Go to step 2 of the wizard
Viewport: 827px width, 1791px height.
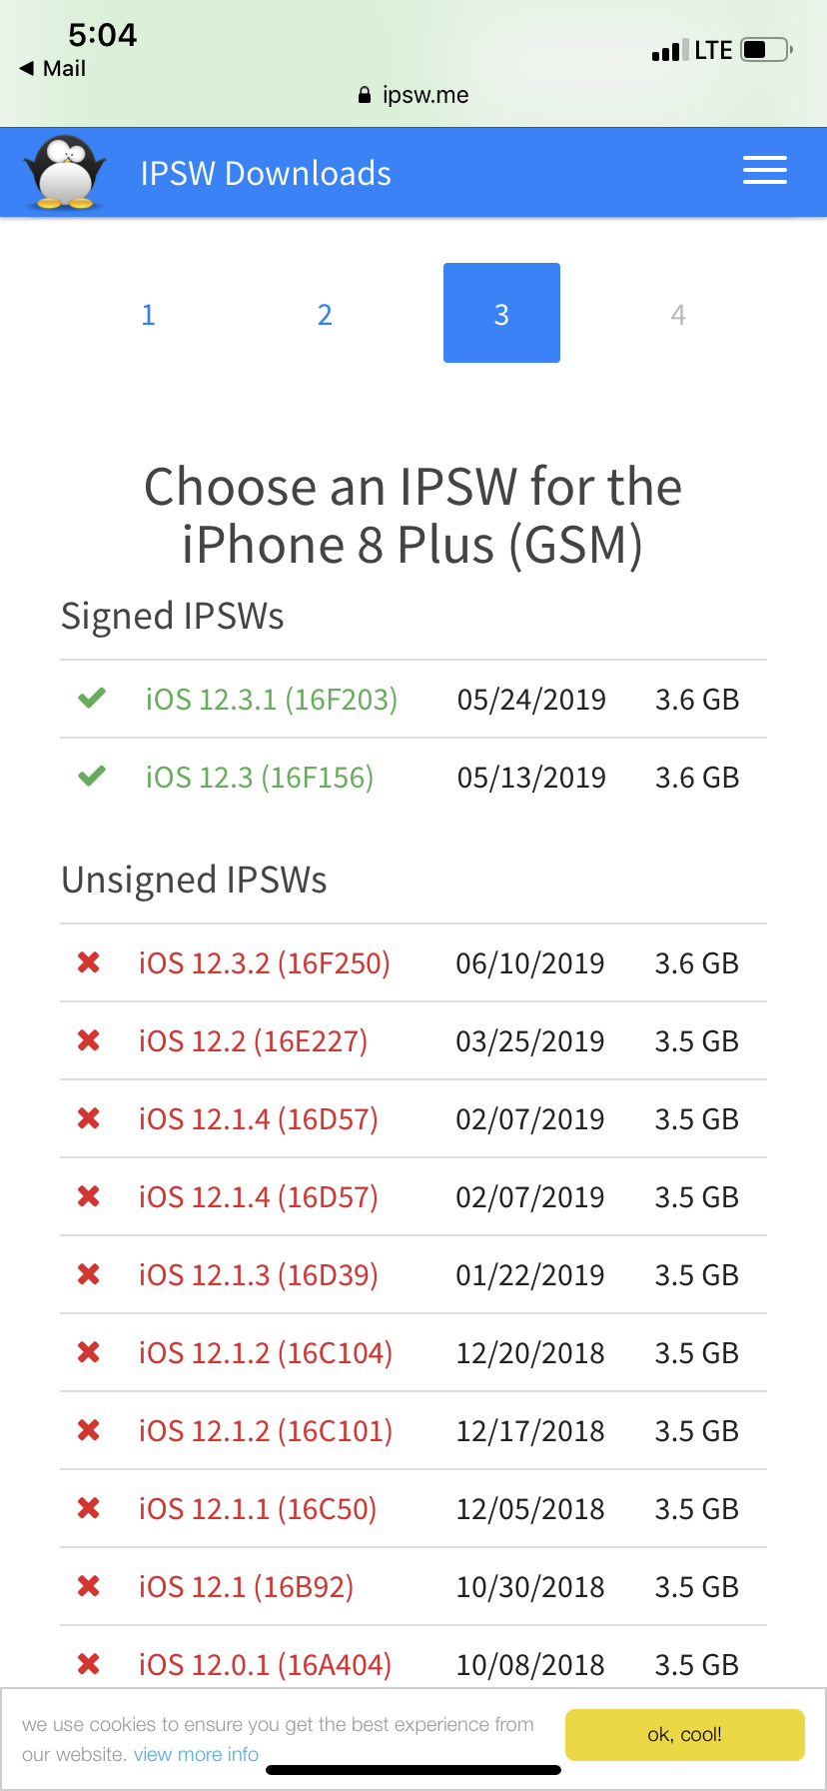[x=325, y=314]
